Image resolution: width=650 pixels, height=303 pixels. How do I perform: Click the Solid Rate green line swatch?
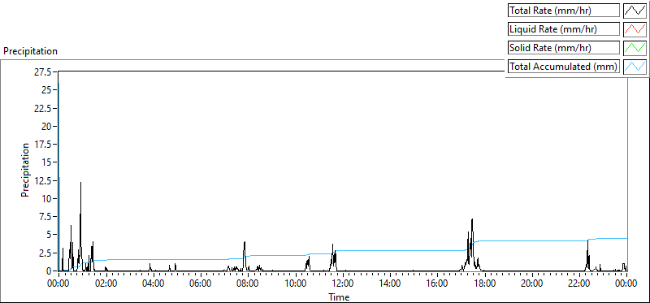pyautogui.click(x=635, y=48)
